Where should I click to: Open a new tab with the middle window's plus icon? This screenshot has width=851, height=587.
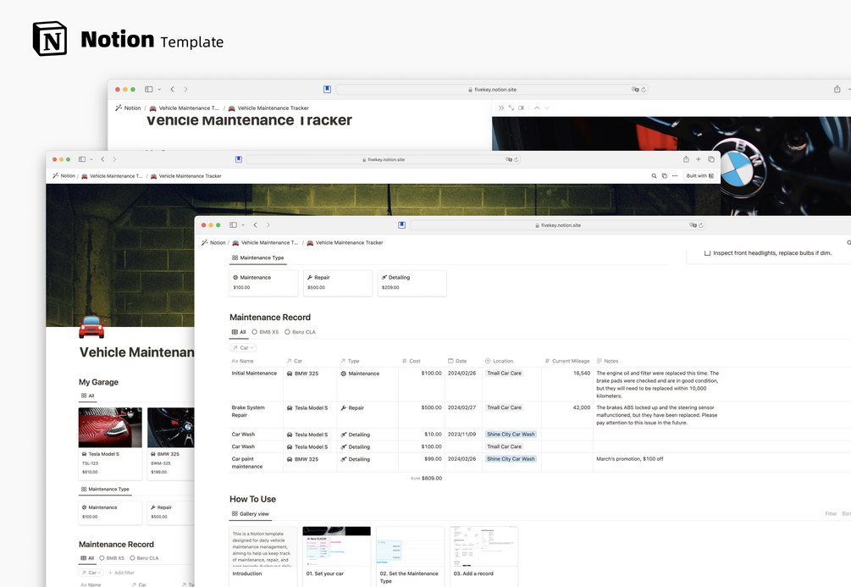point(699,159)
